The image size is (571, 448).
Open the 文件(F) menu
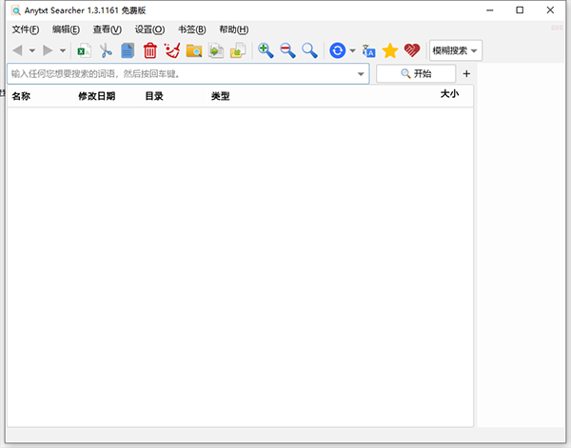click(x=26, y=29)
